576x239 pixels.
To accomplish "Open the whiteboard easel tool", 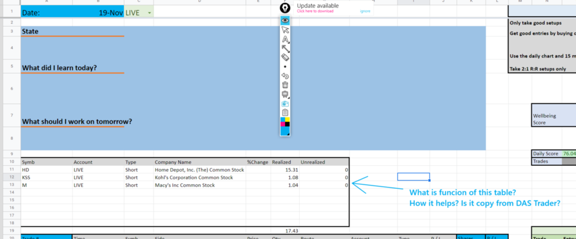I will tap(285, 94).
